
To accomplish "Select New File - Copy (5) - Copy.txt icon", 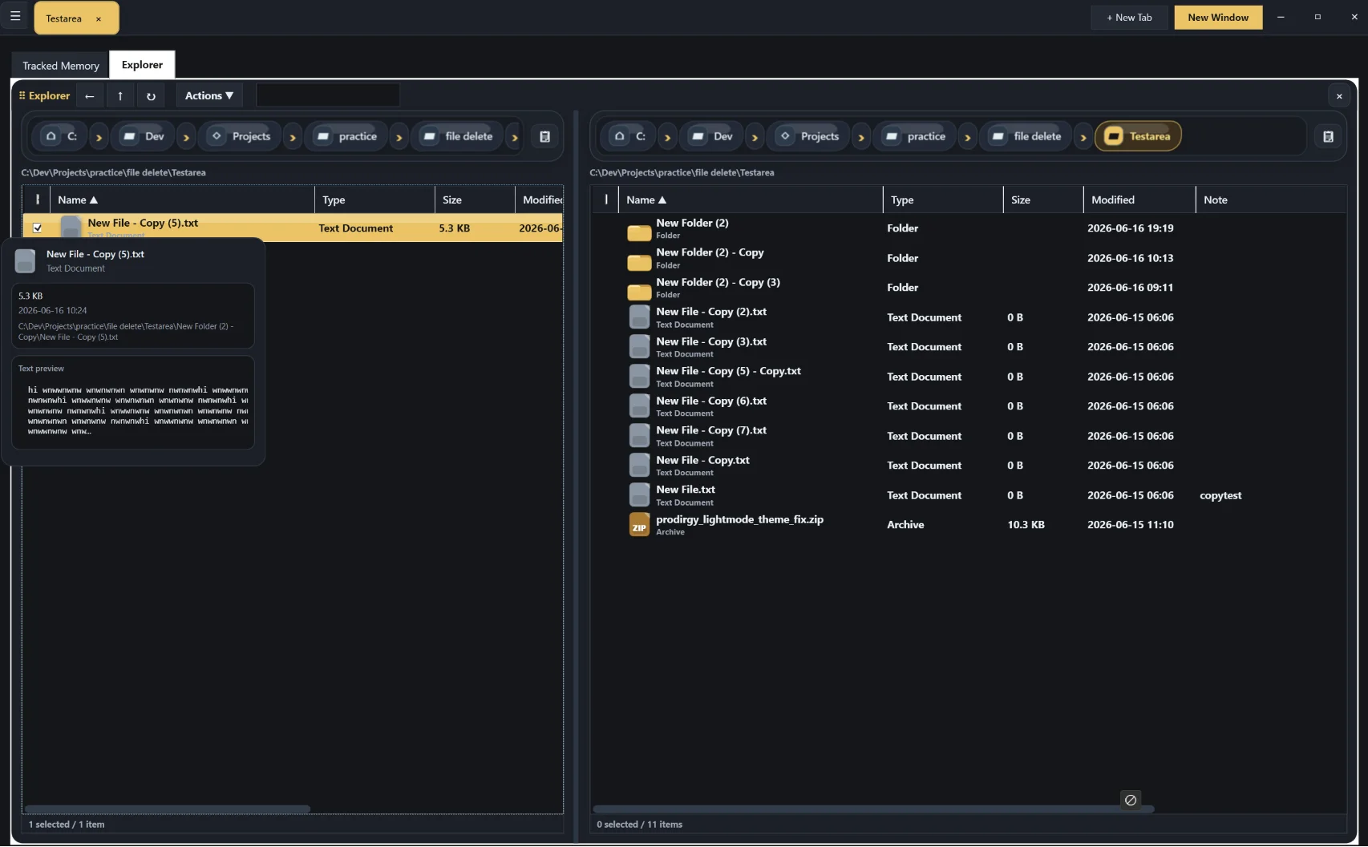I will [x=639, y=377].
